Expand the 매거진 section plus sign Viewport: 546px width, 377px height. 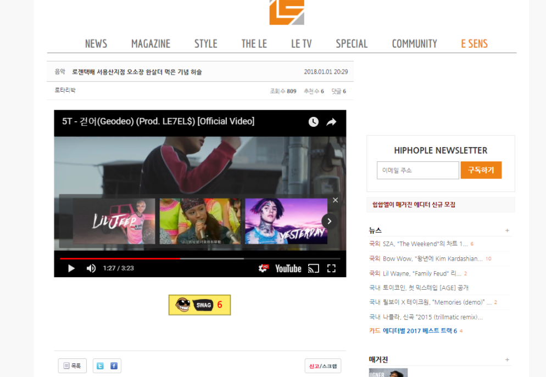coord(507,360)
